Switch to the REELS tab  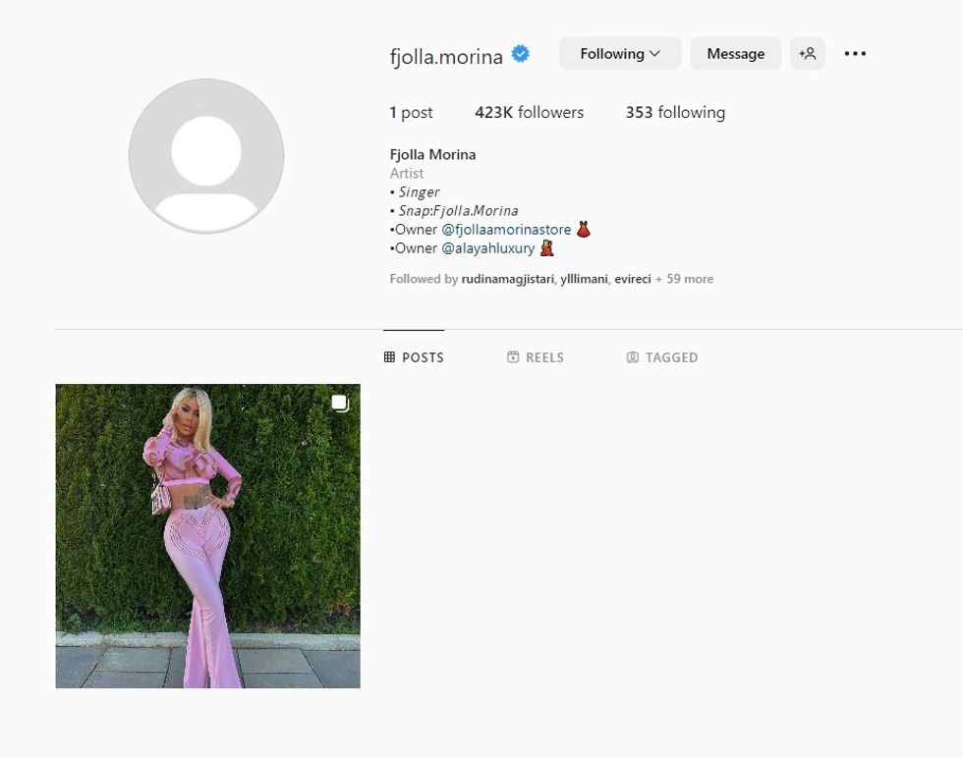point(536,357)
